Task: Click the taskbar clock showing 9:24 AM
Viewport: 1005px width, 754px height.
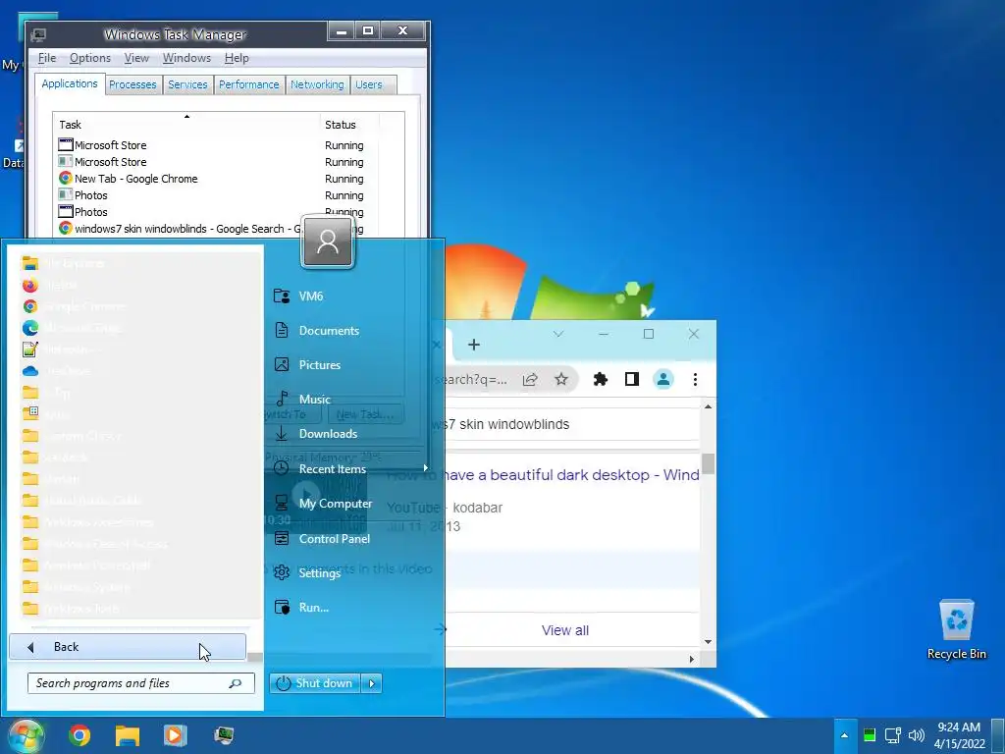Action: (959, 735)
